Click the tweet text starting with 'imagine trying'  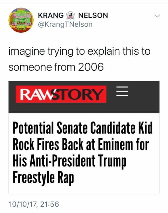tap(79, 51)
